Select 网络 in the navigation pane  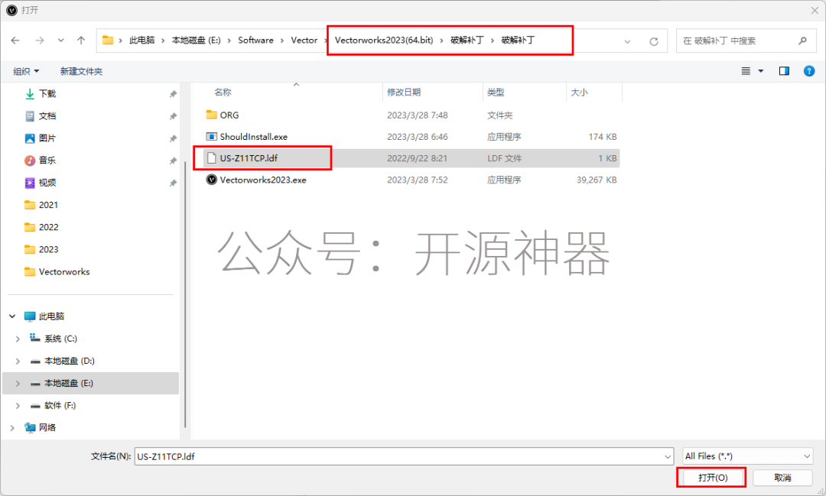(x=47, y=427)
